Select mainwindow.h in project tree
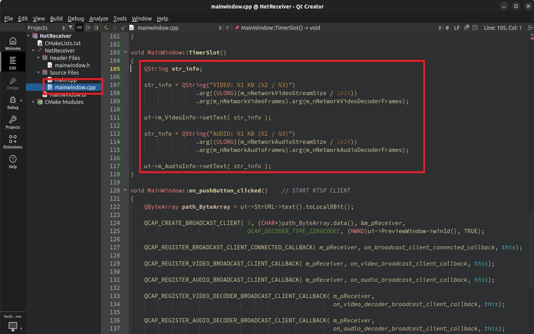Screen dimensions: 534x334 (72, 65)
